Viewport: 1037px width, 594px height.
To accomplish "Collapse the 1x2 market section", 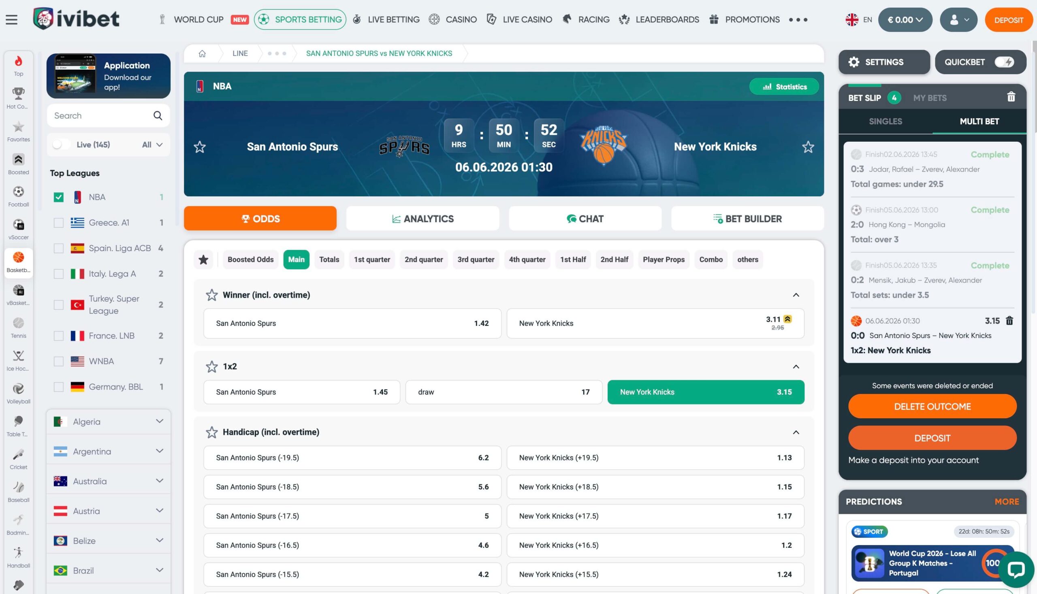I will pos(796,367).
